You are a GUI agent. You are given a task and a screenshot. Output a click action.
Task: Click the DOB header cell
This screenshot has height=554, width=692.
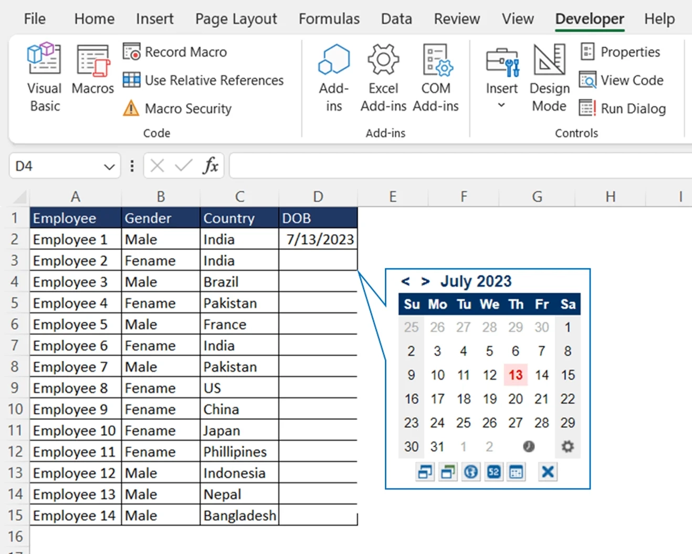(x=318, y=218)
